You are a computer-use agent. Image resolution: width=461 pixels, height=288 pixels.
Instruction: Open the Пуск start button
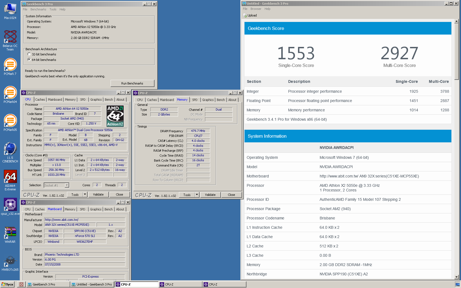7,284
